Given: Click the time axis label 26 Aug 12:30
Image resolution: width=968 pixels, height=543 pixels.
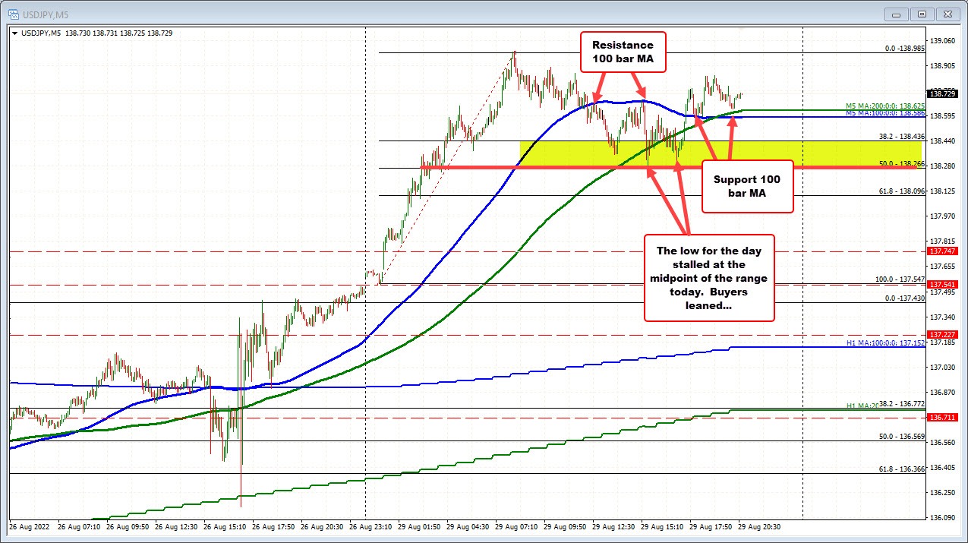Looking at the screenshot, I should pyautogui.click(x=177, y=526).
